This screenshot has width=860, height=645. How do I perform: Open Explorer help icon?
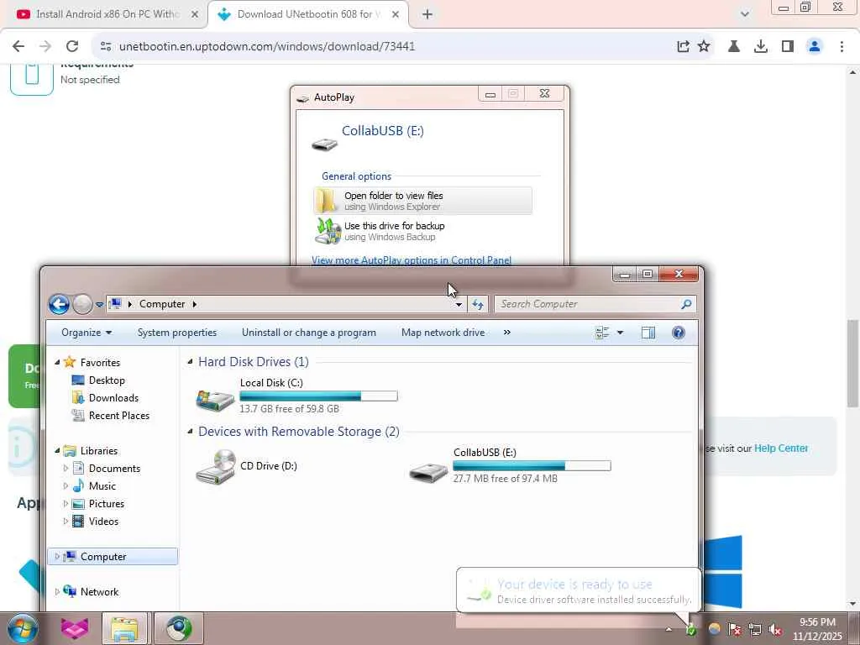pyautogui.click(x=679, y=333)
